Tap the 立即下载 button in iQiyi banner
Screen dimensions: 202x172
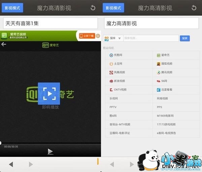(87, 36)
